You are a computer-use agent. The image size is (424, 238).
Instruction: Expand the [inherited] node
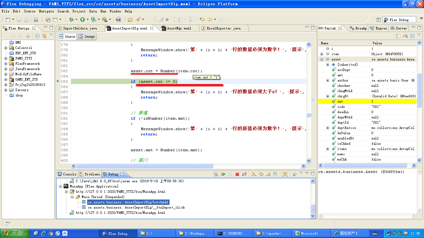(328, 64)
